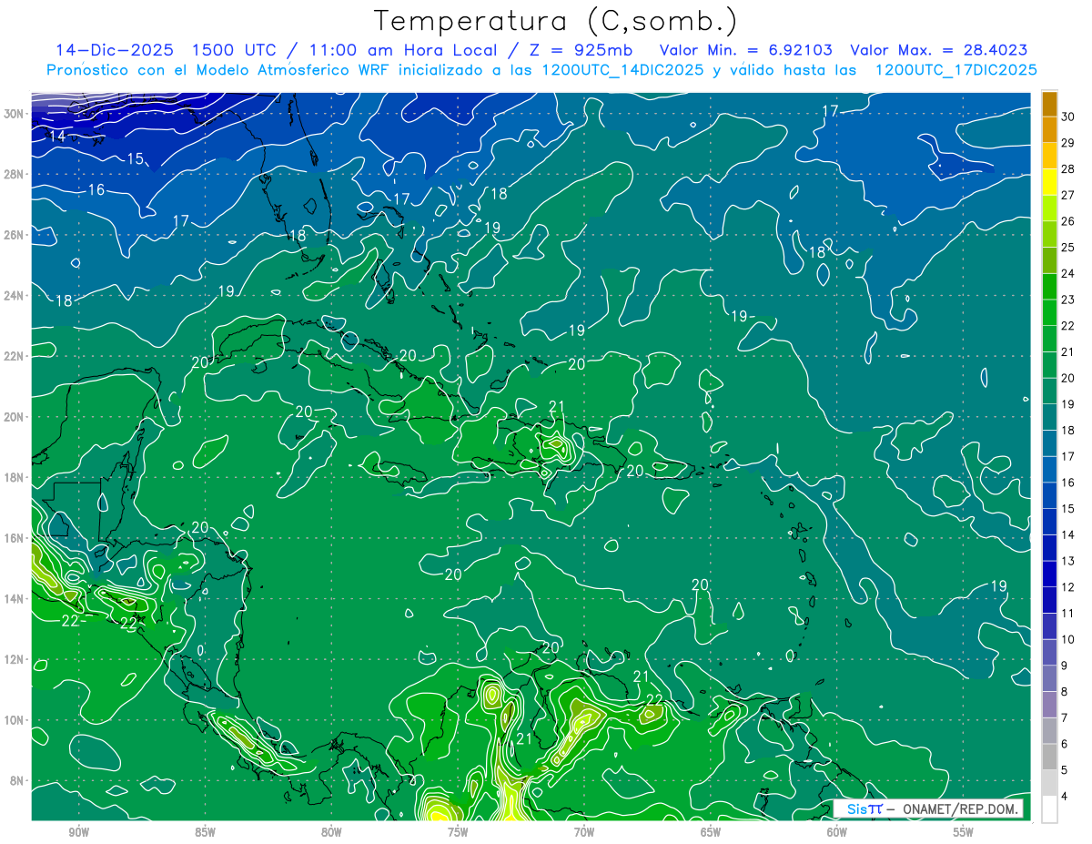Image resolution: width=1092 pixels, height=844 pixels.
Task: Click the colorbar scale value '25'
Action: click(x=1068, y=247)
